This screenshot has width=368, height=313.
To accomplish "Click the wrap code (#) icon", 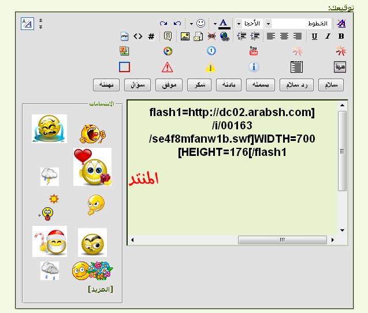I will pos(151,36).
